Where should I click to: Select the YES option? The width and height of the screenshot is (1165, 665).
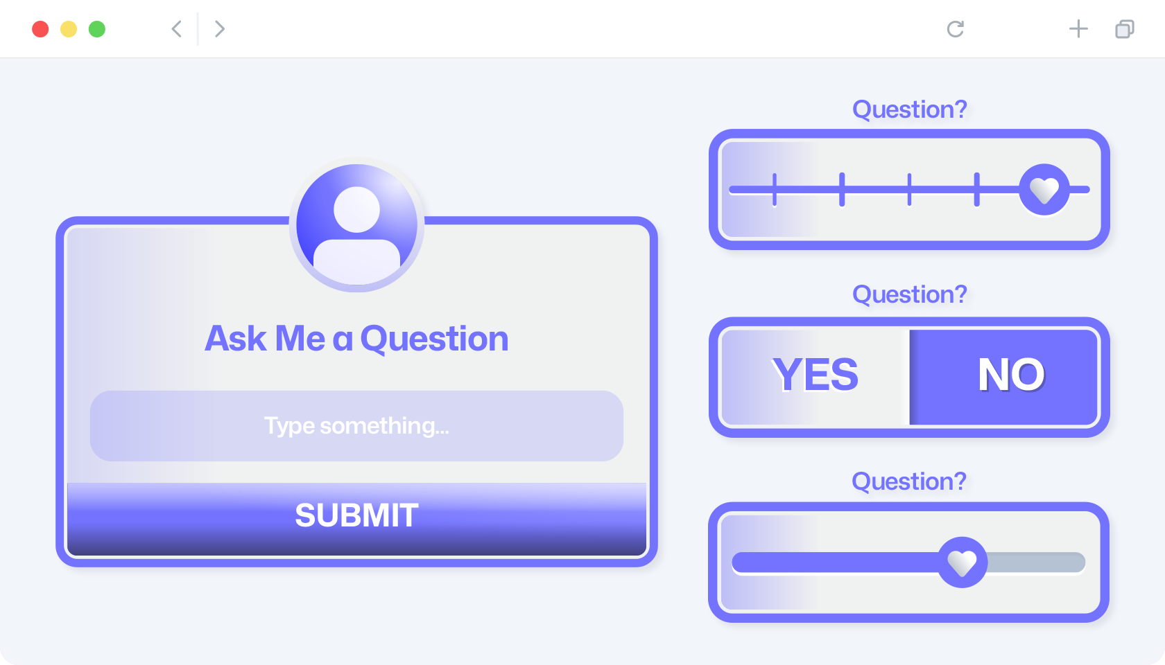tap(815, 376)
